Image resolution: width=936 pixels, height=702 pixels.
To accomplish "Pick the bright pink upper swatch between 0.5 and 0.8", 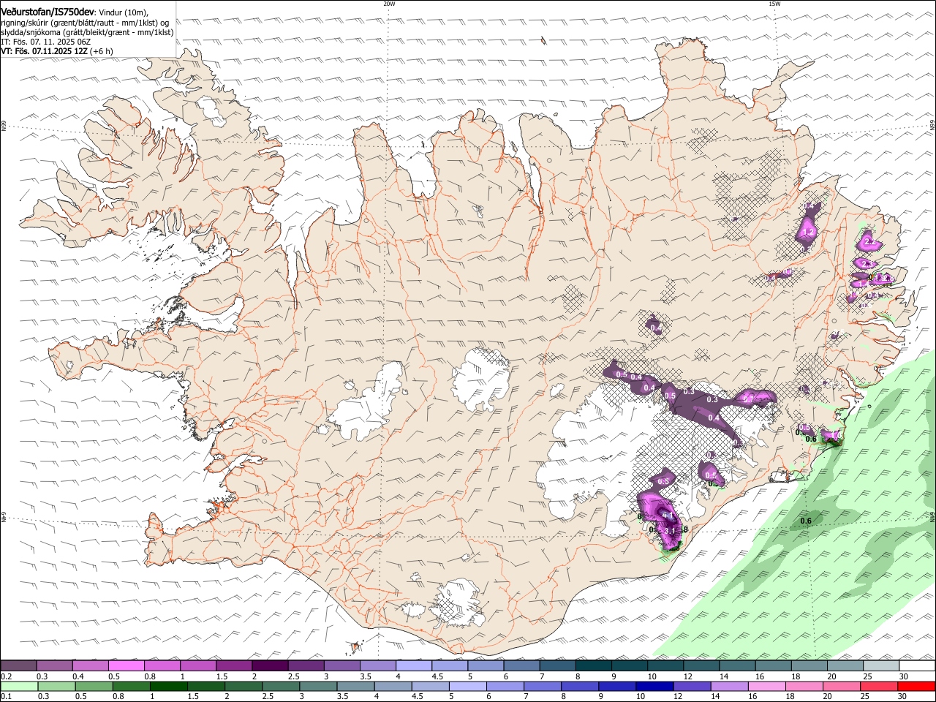I will pos(127,665).
